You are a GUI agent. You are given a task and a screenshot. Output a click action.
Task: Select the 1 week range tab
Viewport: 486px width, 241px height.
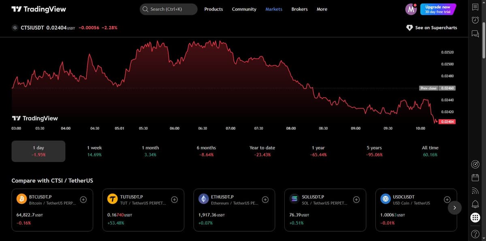[94, 151]
